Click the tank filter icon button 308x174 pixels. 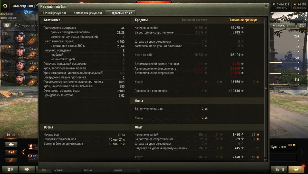pyautogui.click(x=11, y=144)
